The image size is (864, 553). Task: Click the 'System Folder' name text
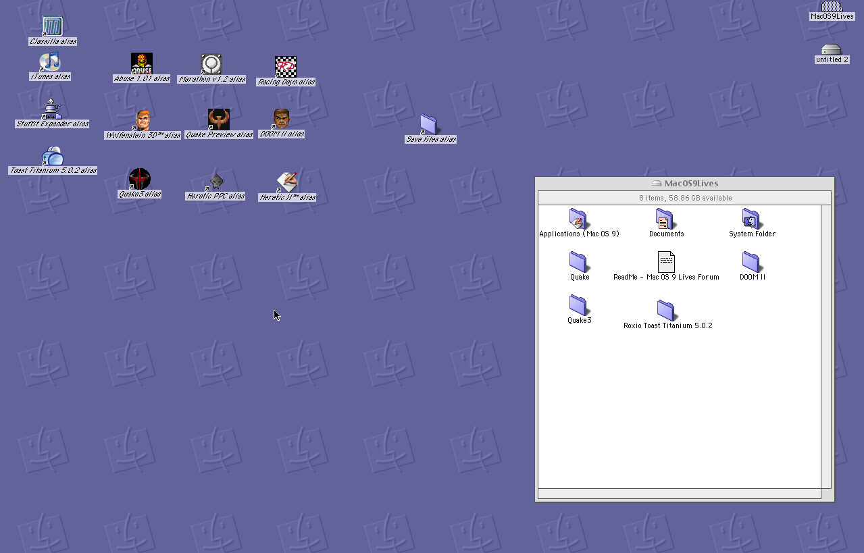(x=752, y=234)
